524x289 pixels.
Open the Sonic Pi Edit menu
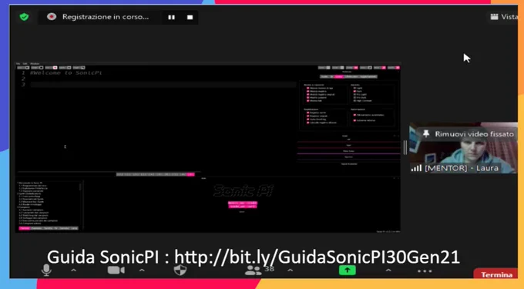(x=25, y=64)
